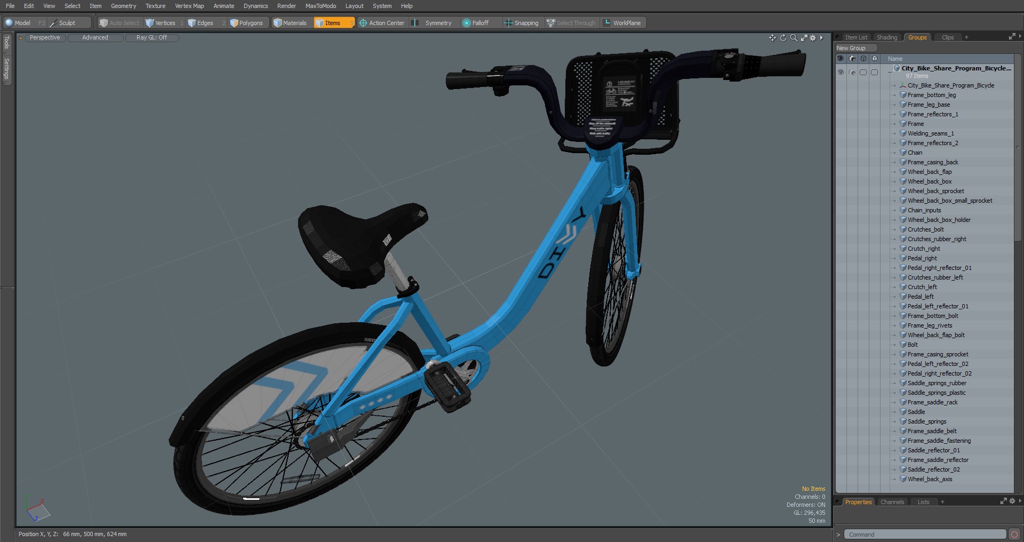Open the Geometry menu

coord(123,6)
